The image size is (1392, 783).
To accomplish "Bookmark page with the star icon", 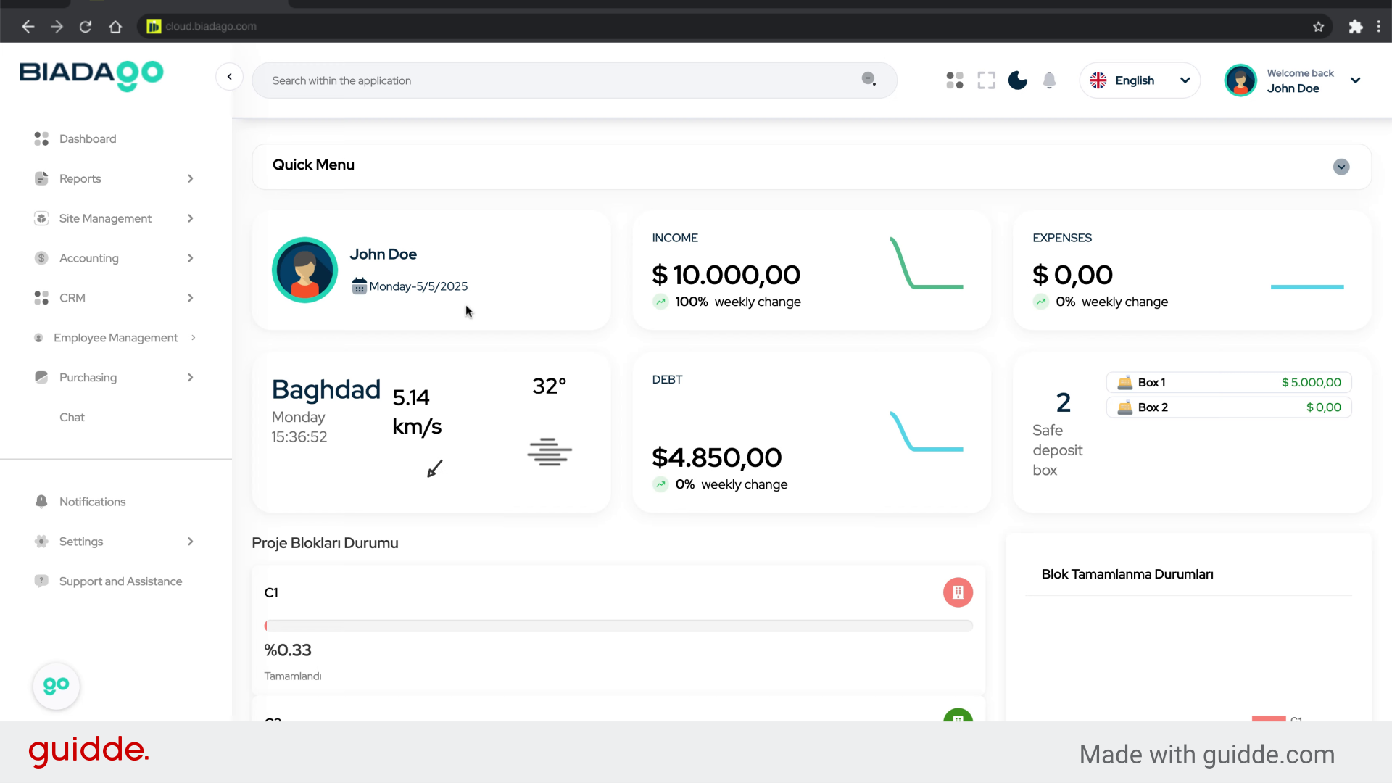I will click(x=1318, y=27).
